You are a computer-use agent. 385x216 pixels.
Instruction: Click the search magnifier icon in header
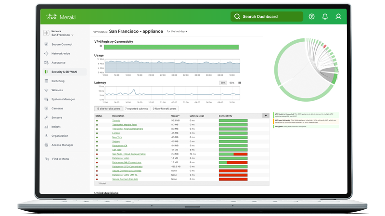click(x=237, y=16)
